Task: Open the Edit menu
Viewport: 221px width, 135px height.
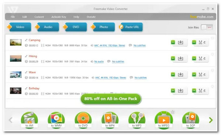Action: pyautogui.click(x=25, y=17)
